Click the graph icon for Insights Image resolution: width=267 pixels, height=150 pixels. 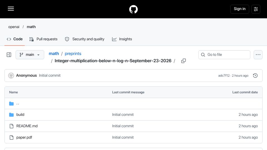pos(114,39)
